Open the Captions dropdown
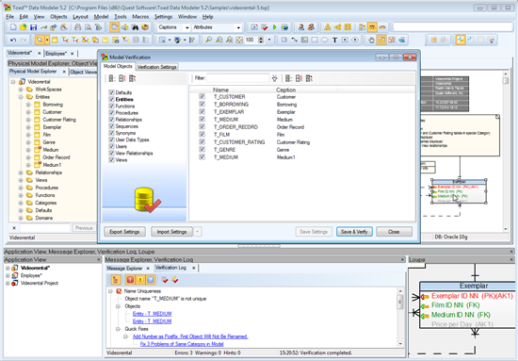Viewport: 518px width, 361px height. pyautogui.click(x=186, y=27)
